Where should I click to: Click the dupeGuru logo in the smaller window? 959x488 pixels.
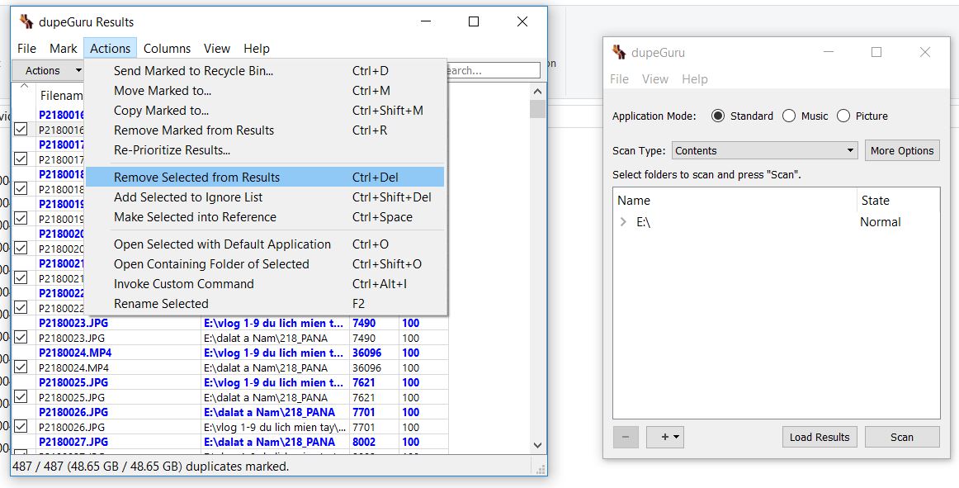coord(617,52)
